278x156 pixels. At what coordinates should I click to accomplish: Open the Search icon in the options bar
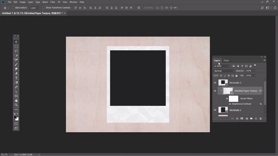262,8
